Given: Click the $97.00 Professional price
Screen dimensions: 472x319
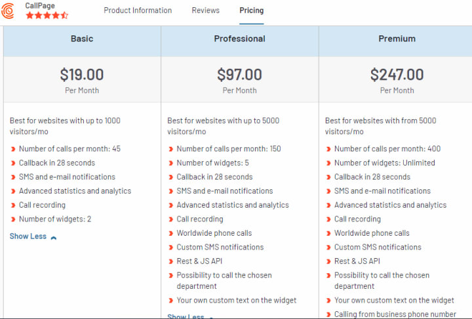Looking at the screenshot, I should tap(239, 75).
